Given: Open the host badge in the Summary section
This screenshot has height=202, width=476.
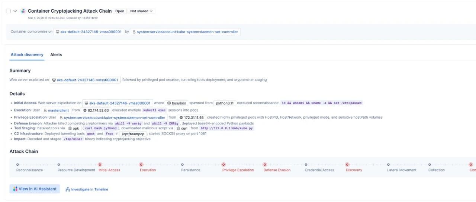Looking at the screenshot, I should pos(85,80).
